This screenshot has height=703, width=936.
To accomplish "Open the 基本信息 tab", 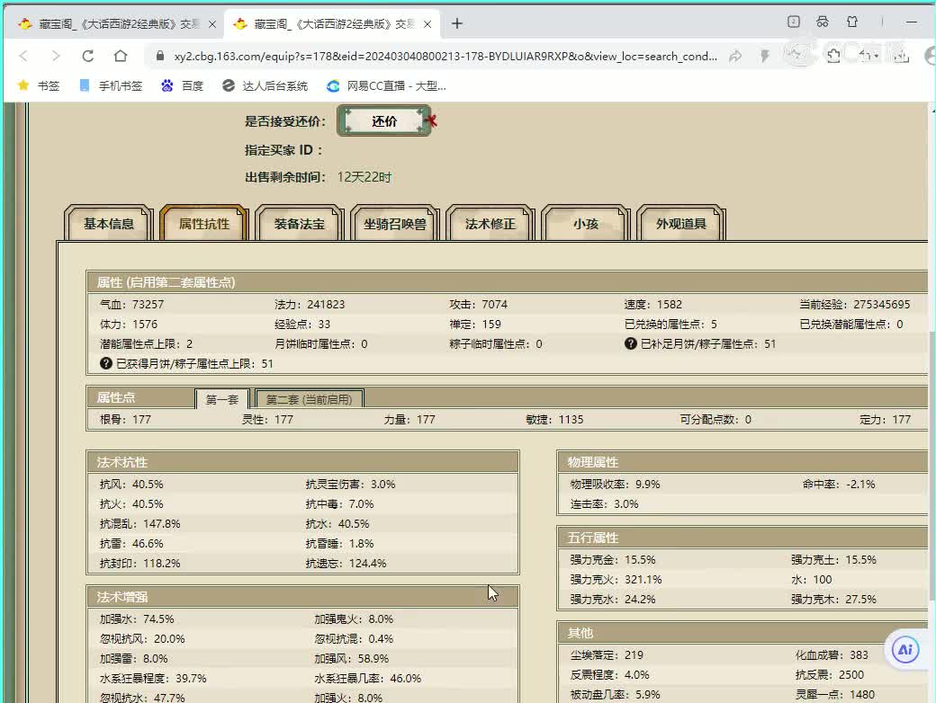I will 109,224.
